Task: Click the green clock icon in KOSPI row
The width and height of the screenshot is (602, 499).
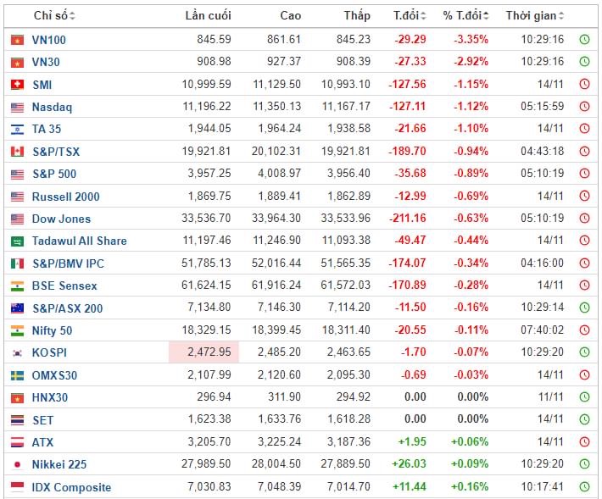Action: (x=584, y=352)
